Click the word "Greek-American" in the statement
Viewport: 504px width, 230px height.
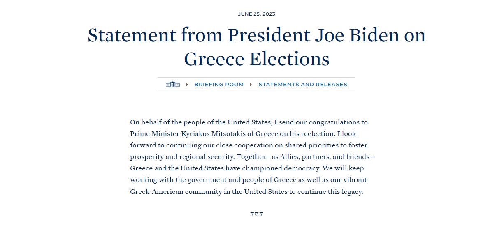[156, 192]
